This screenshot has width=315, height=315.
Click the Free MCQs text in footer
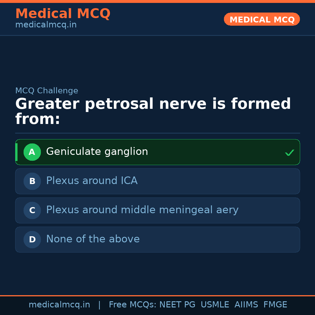click(x=132, y=305)
